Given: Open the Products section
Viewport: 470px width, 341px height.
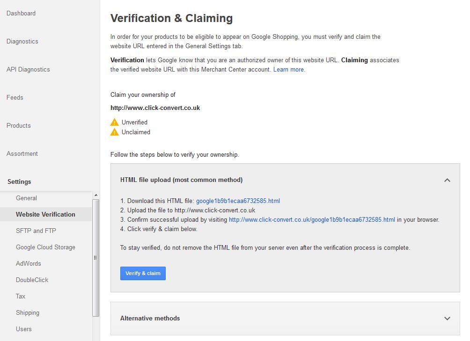Looking at the screenshot, I should pyautogui.click(x=19, y=126).
